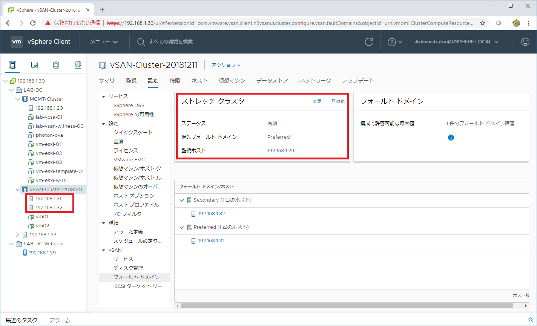Image resolution: width=537 pixels, height=326 pixels.
Task: Select vm-esxi-01 in inventory tree
Action: click(x=48, y=144)
